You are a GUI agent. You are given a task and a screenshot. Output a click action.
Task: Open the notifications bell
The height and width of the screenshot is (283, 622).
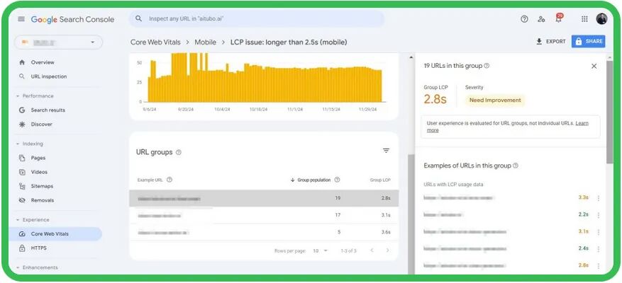click(558, 19)
